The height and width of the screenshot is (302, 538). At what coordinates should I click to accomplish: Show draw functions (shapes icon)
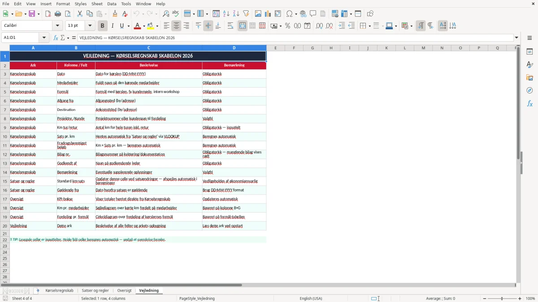[x=370, y=14]
